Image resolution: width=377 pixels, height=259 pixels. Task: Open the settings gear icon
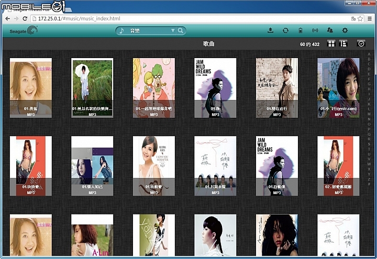[345, 30]
